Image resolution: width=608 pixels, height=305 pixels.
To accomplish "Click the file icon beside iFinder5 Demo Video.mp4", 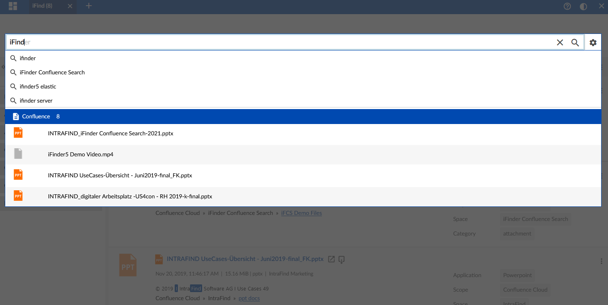I will (x=18, y=154).
